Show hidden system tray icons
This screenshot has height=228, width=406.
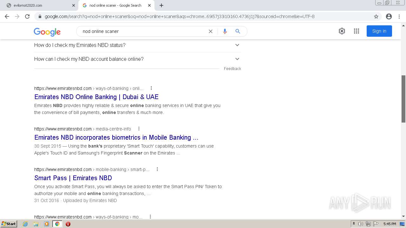click(354, 224)
